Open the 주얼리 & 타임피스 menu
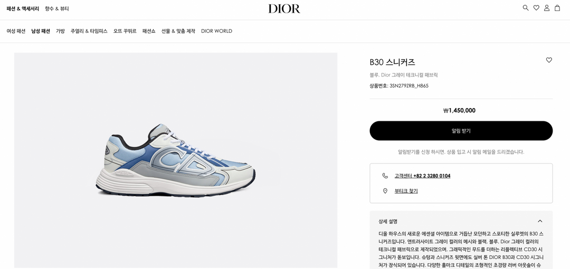Screen dimensions: 570x269 tap(89, 31)
